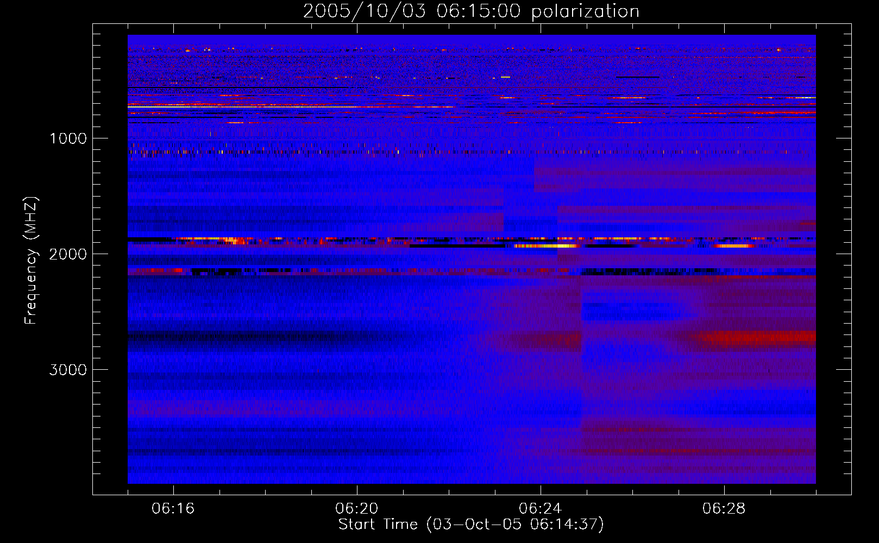Select the 1000 frequency axis label

point(68,138)
